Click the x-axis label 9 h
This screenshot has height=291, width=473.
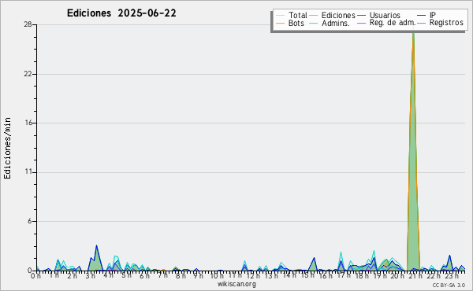[x=198, y=276]
